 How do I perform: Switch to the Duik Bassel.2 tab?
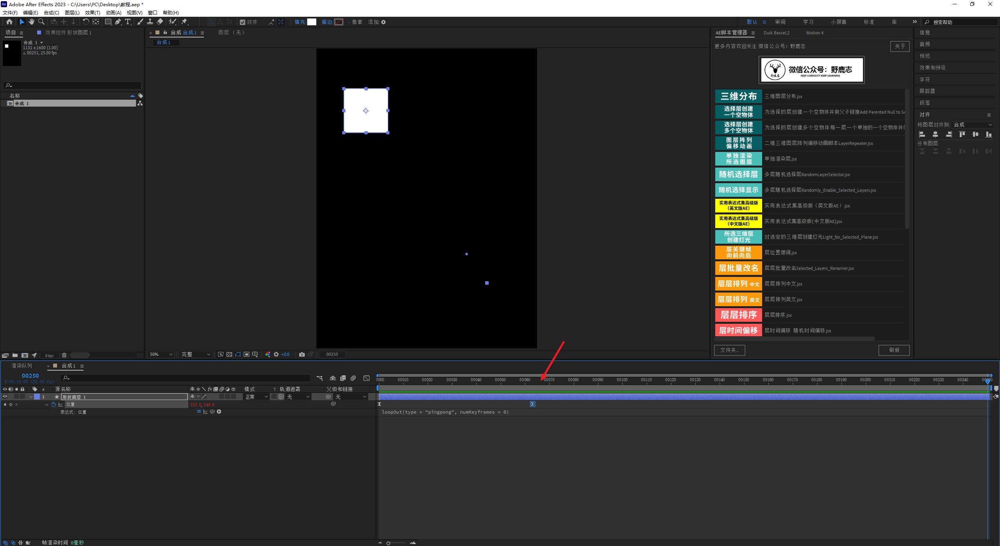(x=776, y=33)
